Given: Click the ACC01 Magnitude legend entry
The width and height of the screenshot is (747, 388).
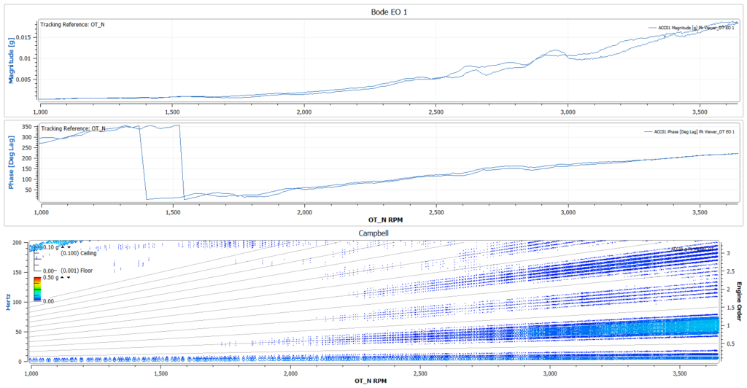Looking at the screenshot, I should tap(694, 28).
